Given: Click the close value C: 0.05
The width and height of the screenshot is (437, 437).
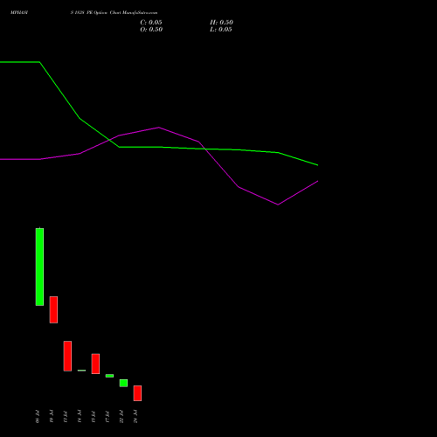Looking at the screenshot, I should coord(151,23).
